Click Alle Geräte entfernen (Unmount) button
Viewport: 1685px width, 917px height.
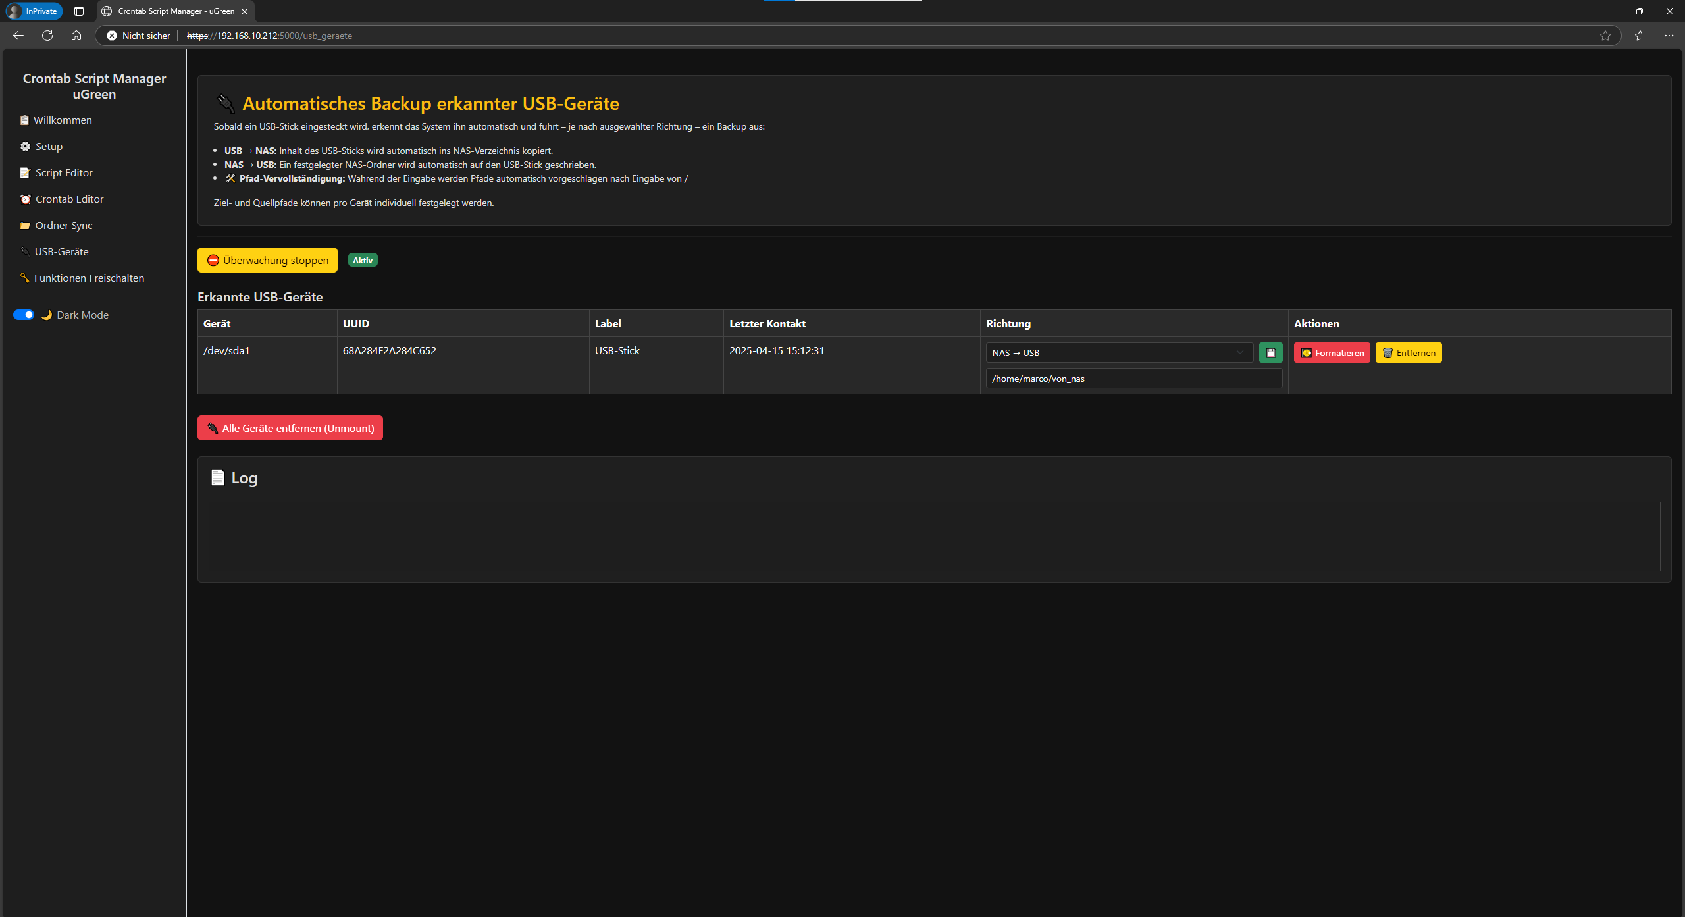[290, 428]
